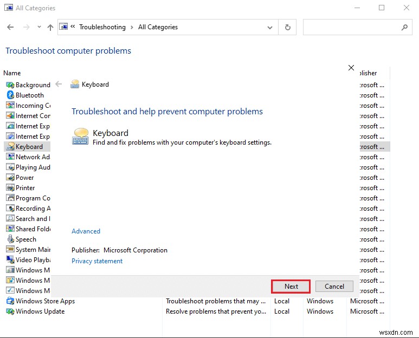Viewport: 419px width, 338px height.
Task: Click the Search and Indexing icon
Action: 10,218
